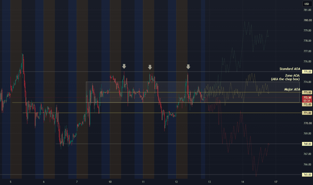This screenshot has height=185, width=313.
Task: Click the second down arrow marker
Action: [150, 67]
